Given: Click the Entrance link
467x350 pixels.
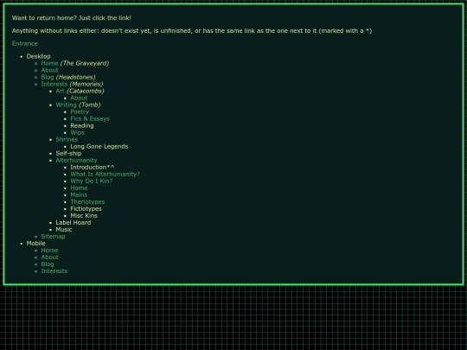Looking at the screenshot, I should point(25,43).
